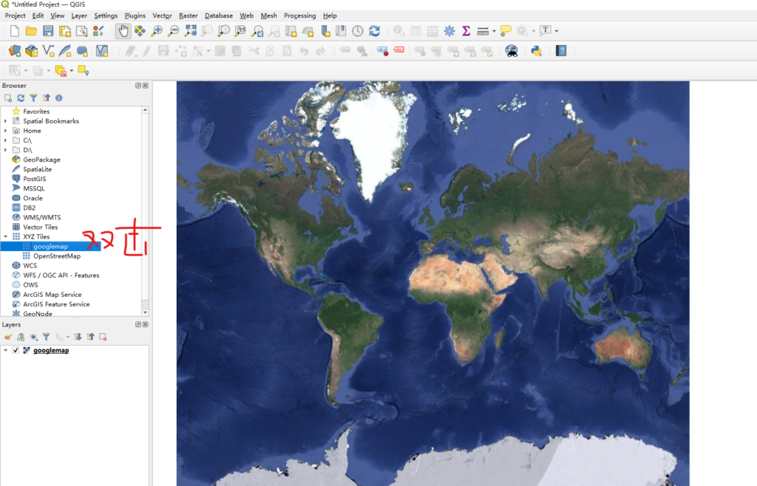
Task: Select the WMS/WMTS browser entry
Action: tap(41, 217)
